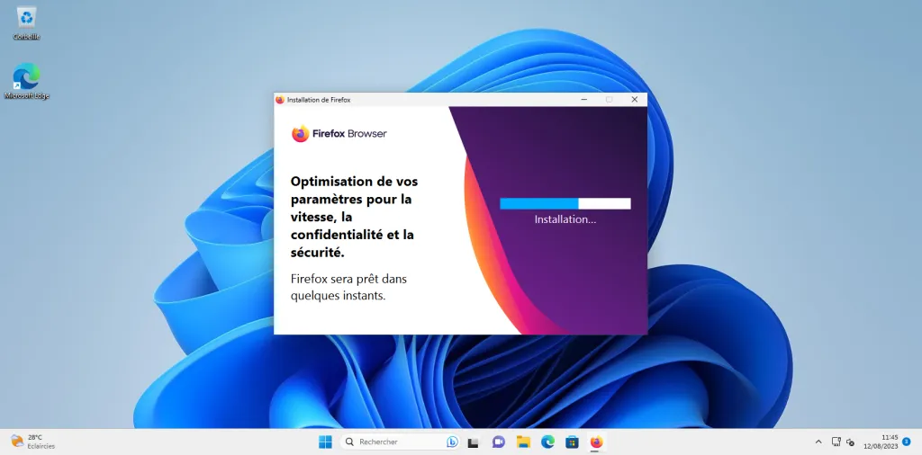Minimize the Installation de Firefox window

click(583, 100)
